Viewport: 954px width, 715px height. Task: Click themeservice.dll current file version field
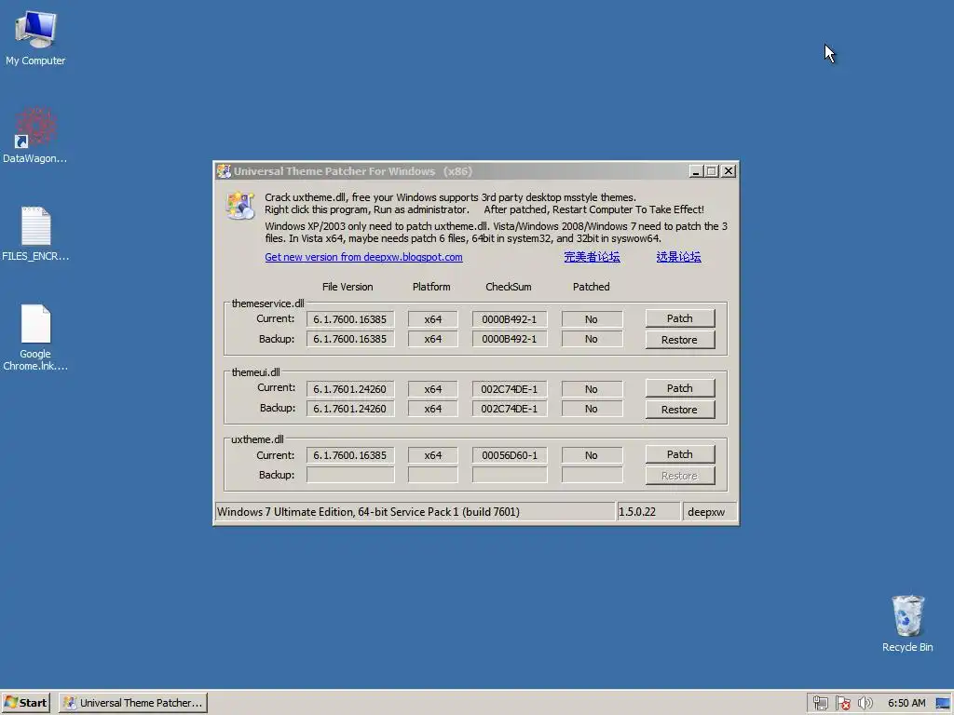coord(350,319)
